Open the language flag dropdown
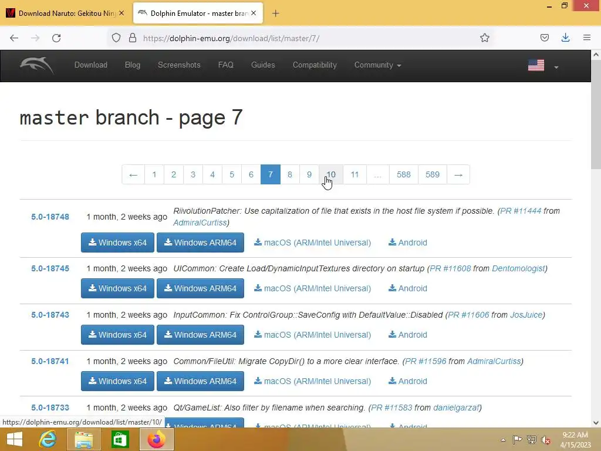This screenshot has width=601, height=451. point(543,66)
